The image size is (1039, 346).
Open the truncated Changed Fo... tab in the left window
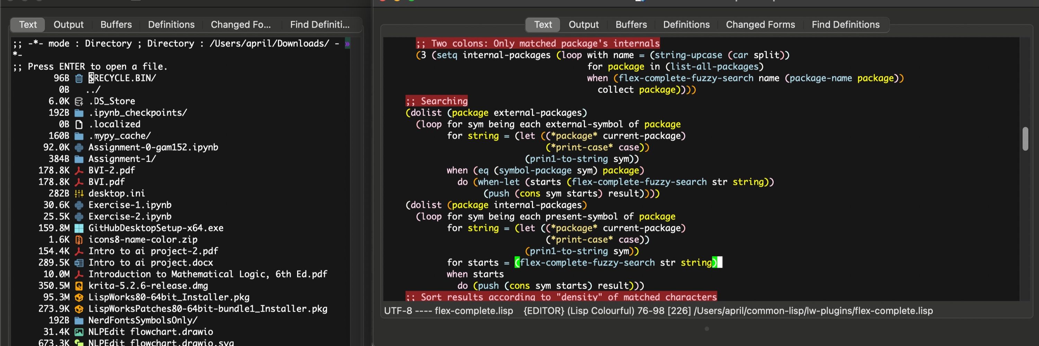click(241, 25)
